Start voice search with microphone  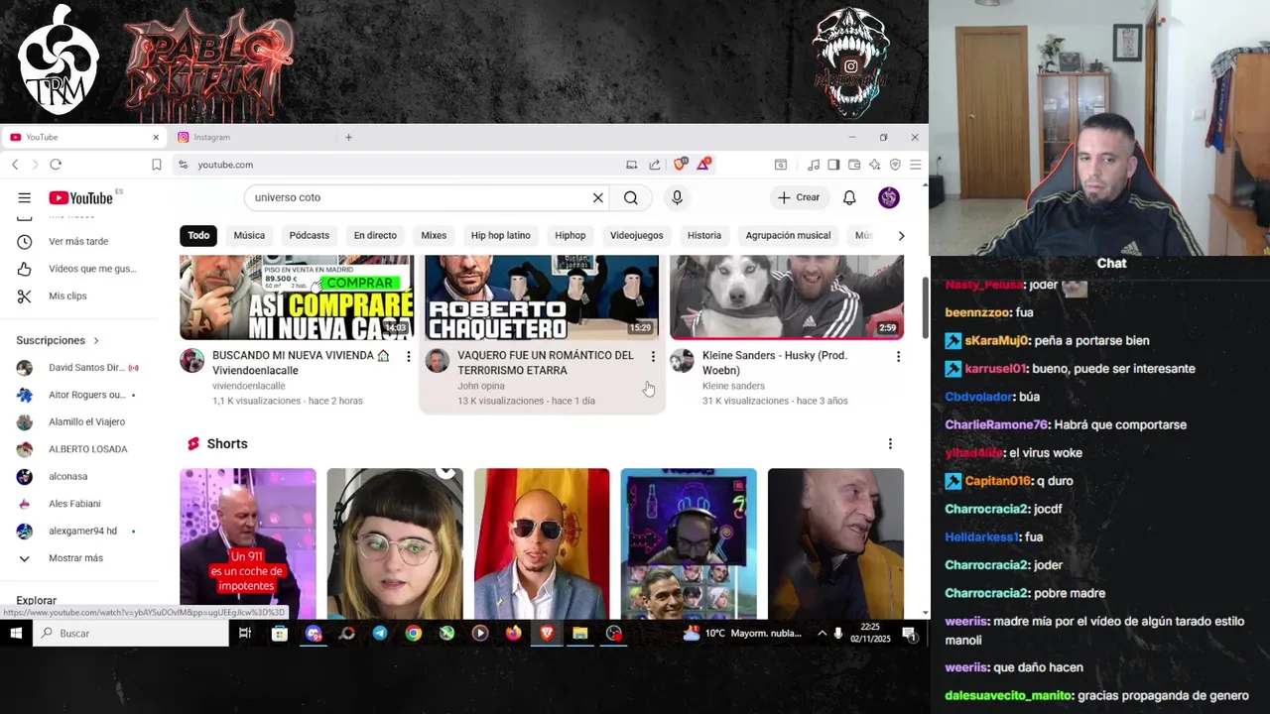[x=677, y=197]
